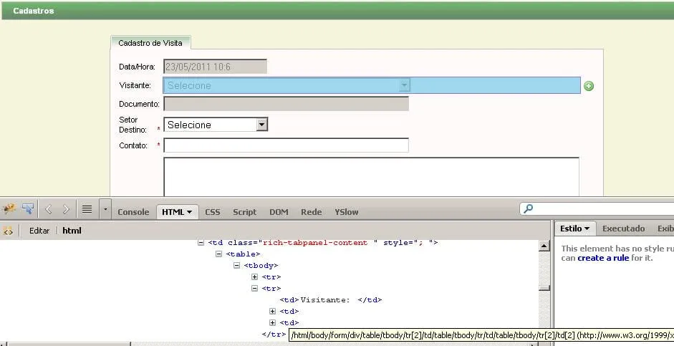The image size is (674, 346).
Task: Click the Firebug bug icon
Action: coord(9,209)
